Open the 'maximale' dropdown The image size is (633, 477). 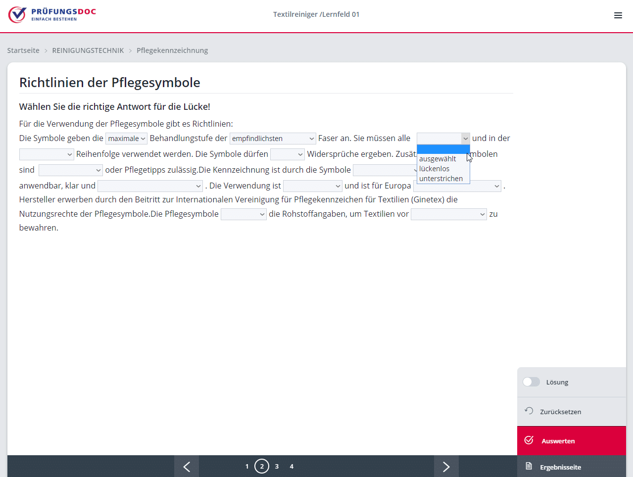pyautogui.click(x=126, y=139)
